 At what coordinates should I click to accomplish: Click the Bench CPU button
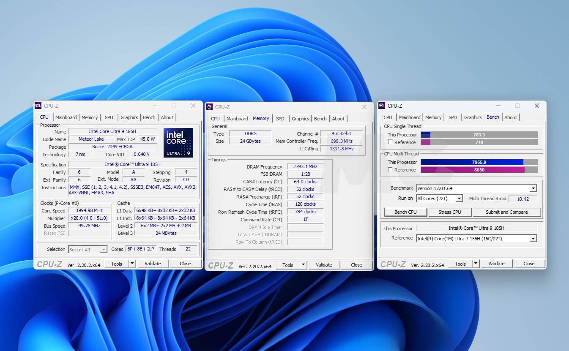click(x=405, y=212)
